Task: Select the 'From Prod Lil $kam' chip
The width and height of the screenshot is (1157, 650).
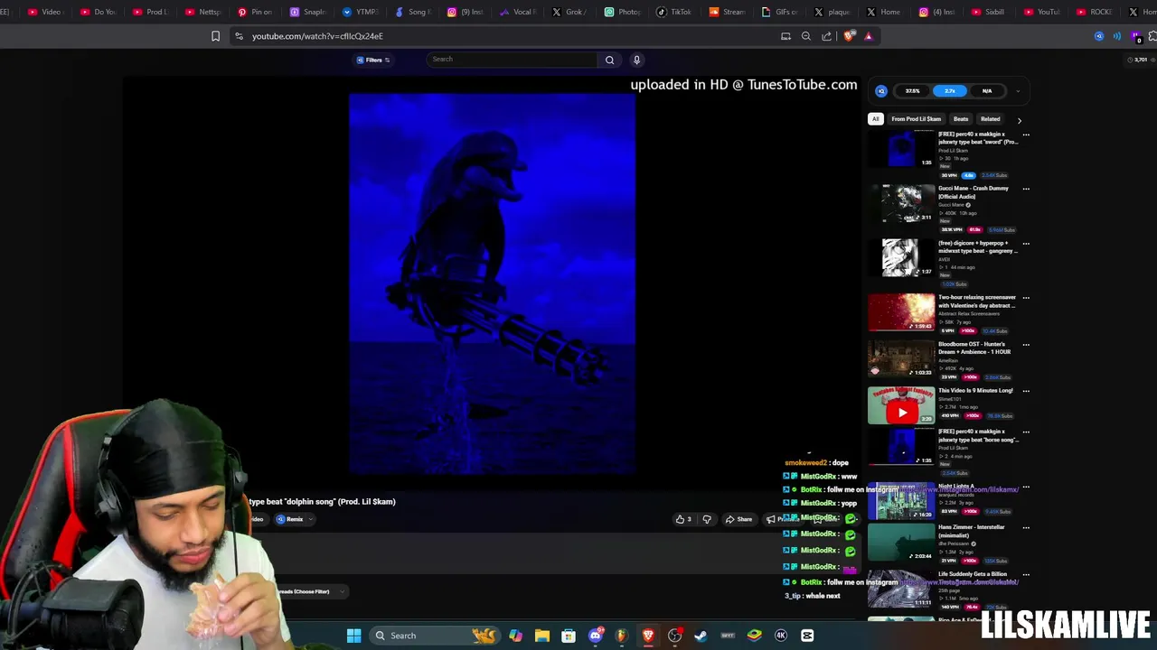Action: pyautogui.click(x=916, y=119)
